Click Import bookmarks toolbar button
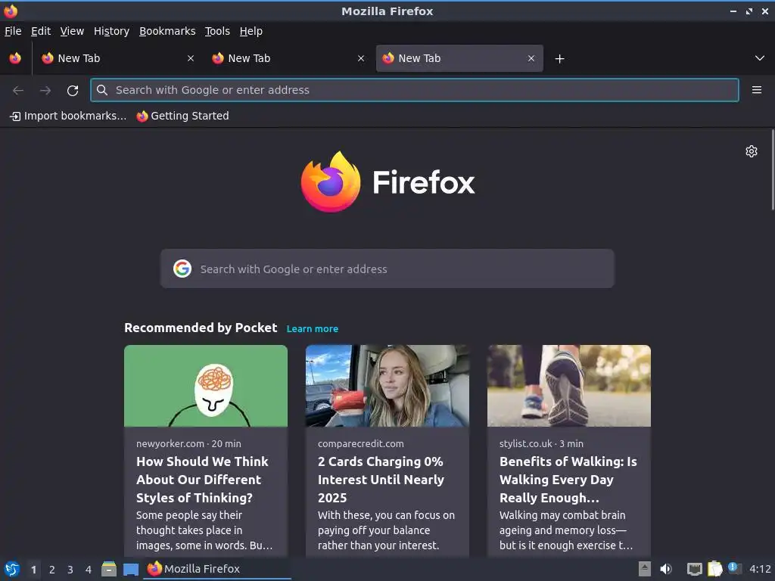The image size is (775, 581). [x=68, y=116]
